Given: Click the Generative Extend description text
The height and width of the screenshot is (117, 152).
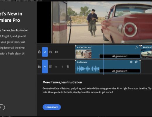Looking at the screenshot, I should tap(97, 90).
